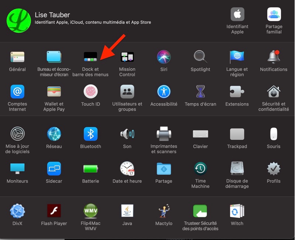The width and height of the screenshot is (295, 240).
Task: Open Disque de démarrage settings
Action: tap(237, 168)
